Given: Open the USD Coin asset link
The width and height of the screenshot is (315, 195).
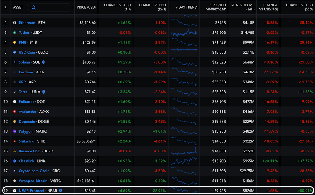Looking at the screenshot, I should coord(27,52).
